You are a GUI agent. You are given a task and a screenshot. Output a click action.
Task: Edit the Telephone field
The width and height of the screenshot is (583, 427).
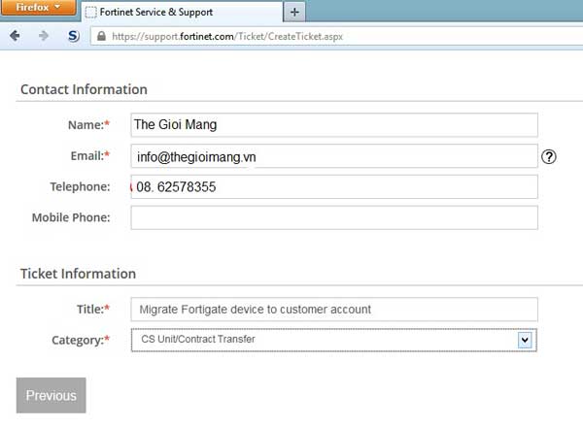(x=334, y=186)
